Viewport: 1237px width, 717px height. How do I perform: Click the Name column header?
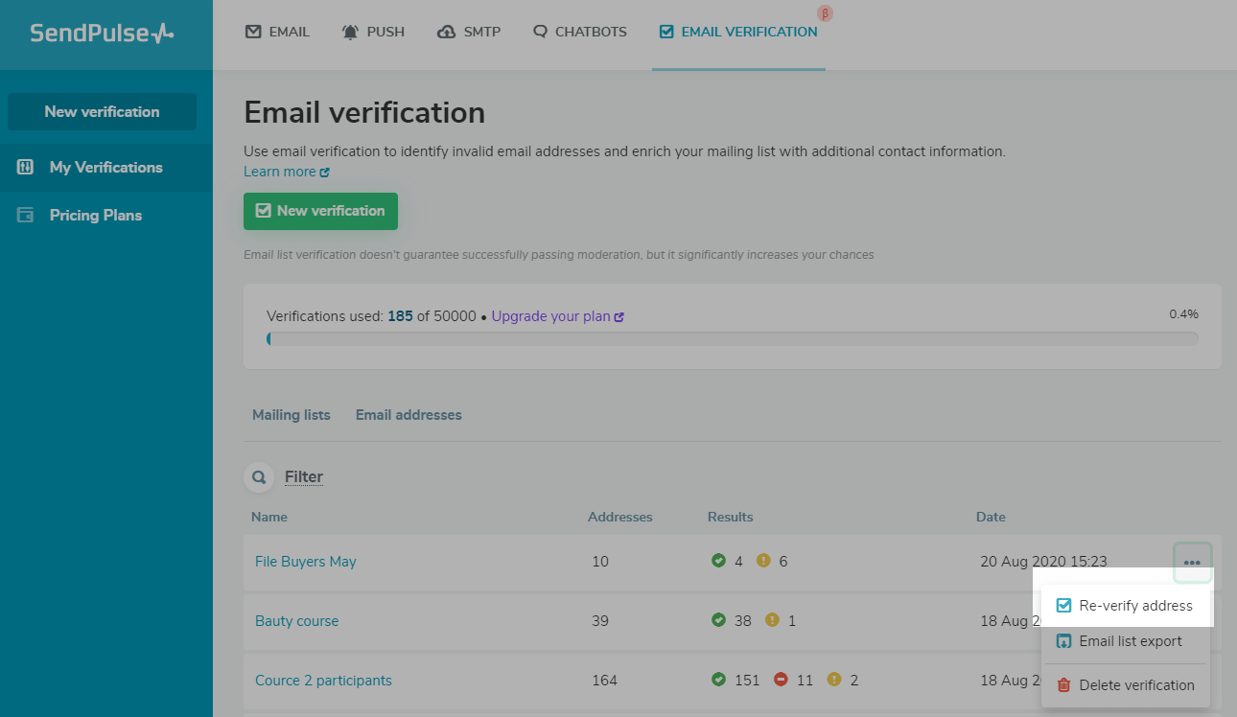269,517
